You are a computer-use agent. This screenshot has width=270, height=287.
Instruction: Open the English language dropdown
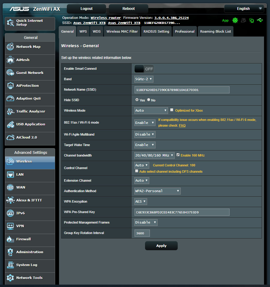click(244, 9)
